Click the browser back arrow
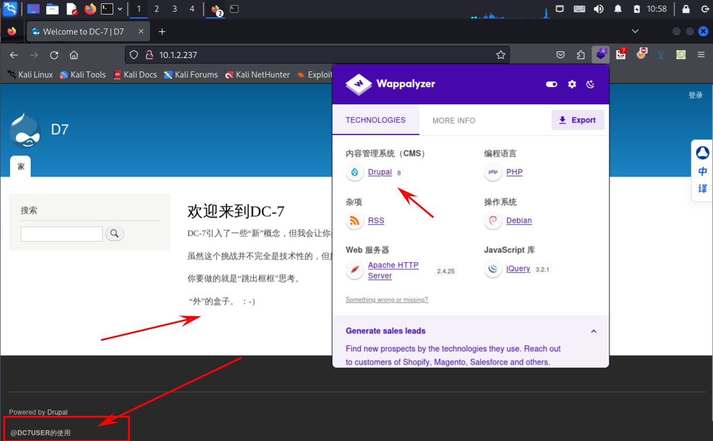Viewport: 713px width, 441px height. click(x=14, y=55)
